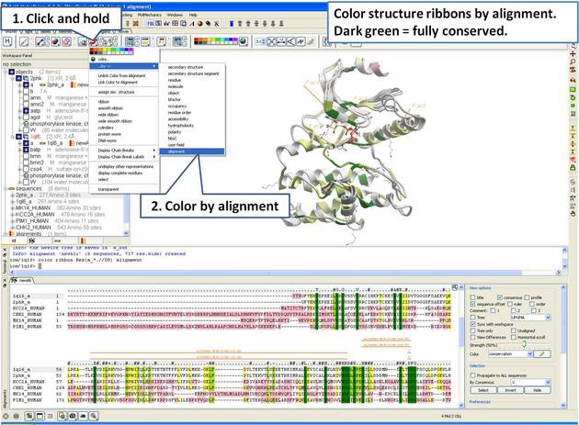This screenshot has width=579, height=425.
Task: Expand the MK14_HUMAN sequence entry
Action: [x=12, y=208]
